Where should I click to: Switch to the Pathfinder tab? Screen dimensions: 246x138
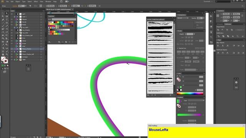[x=228, y=24]
